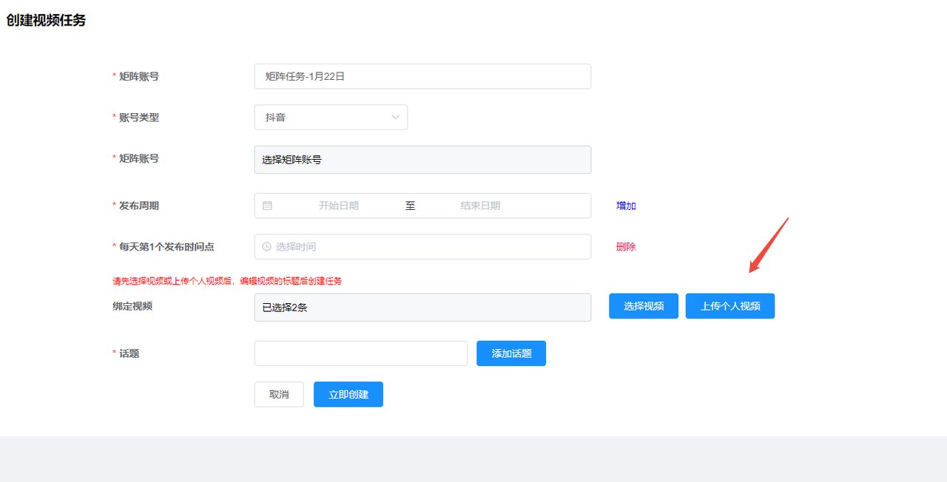Click the blue 增加 link
The image size is (947, 482).
click(626, 206)
